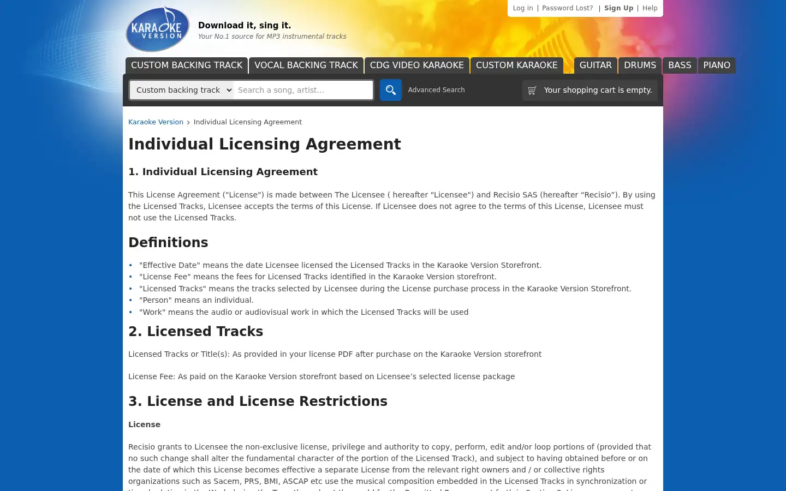
Task: Click the '"License Fee" means' definition bullet
Action: (318, 277)
